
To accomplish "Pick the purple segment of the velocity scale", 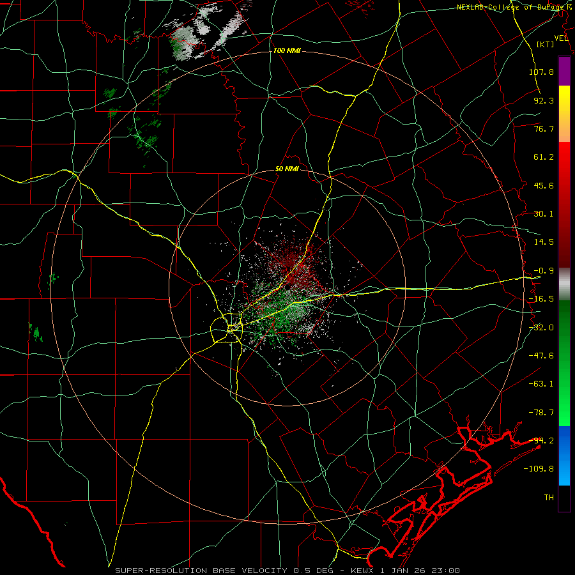I will click(564, 71).
